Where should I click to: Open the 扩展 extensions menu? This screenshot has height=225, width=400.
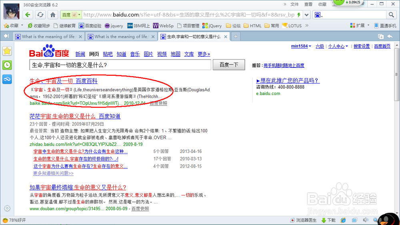coord(360,26)
